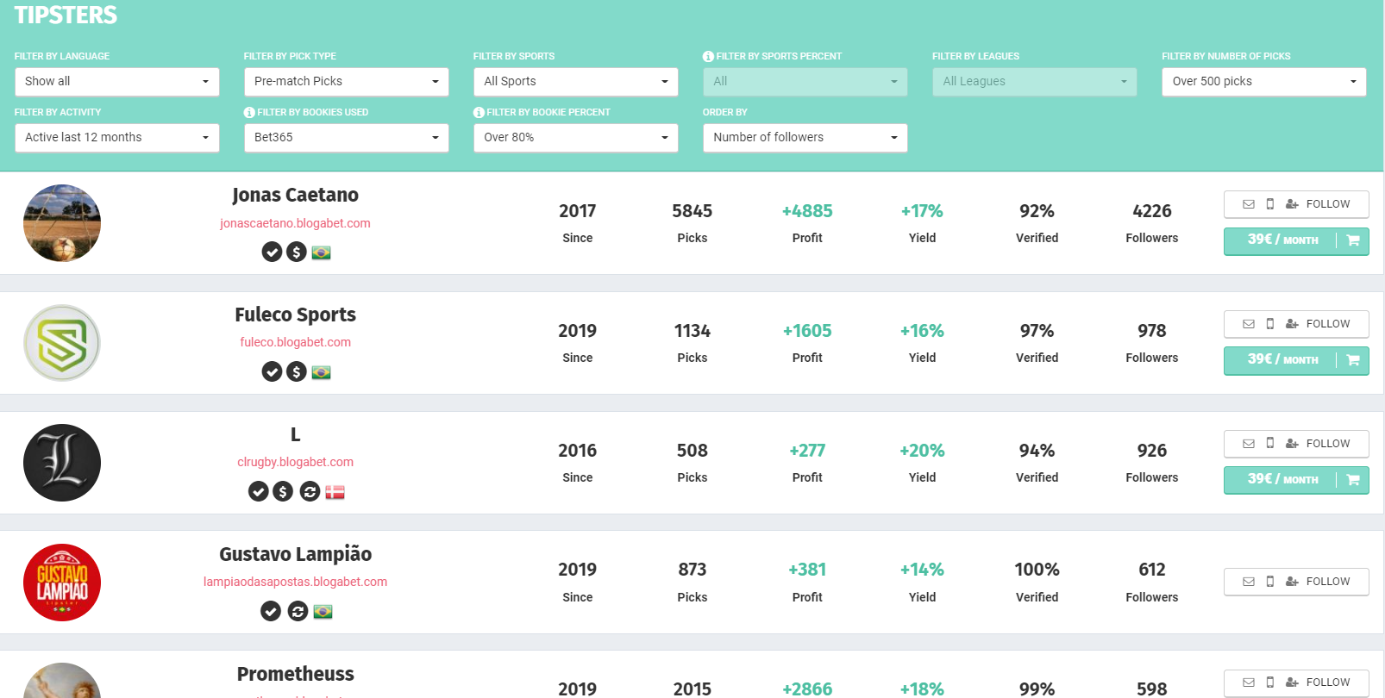Image resolution: width=1385 pixels, height=698 pixels.
Task: Open the All Leagues filter dropdown
Action: [1035, 82]
